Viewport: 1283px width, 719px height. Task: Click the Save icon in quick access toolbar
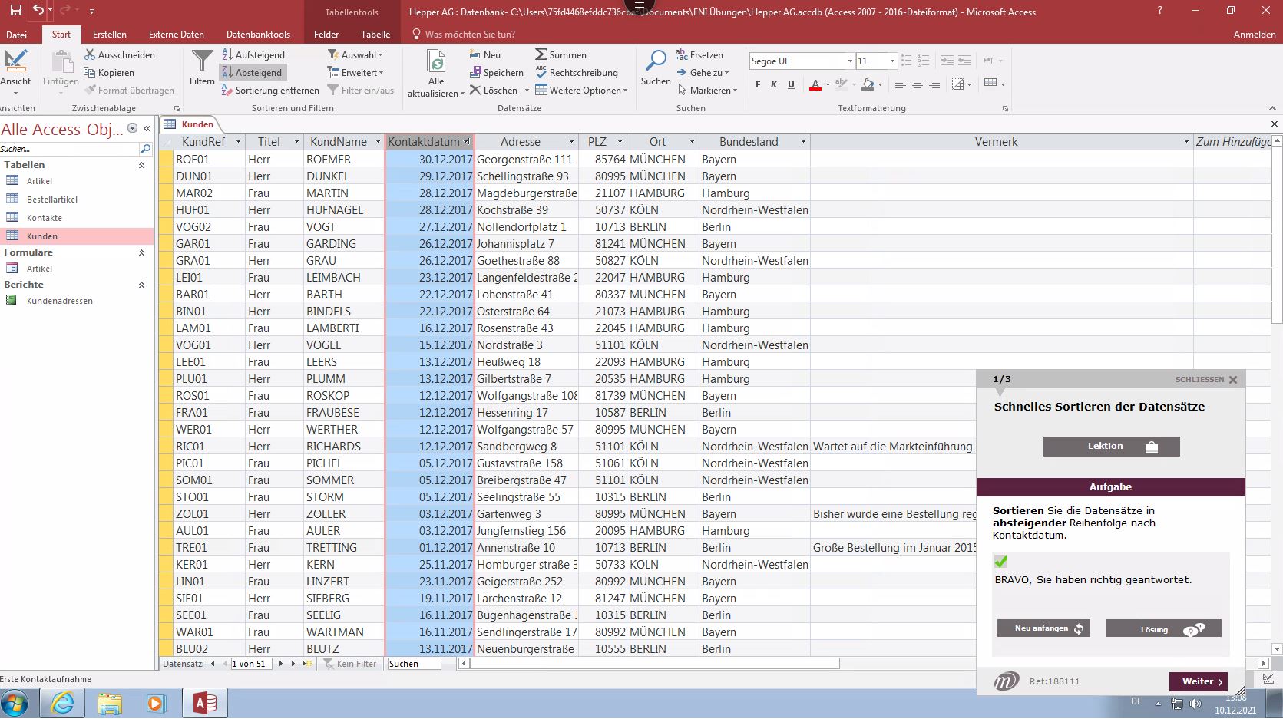coord(15,11)
